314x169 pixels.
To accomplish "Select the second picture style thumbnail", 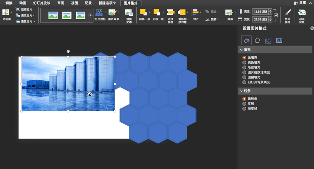I will (x=67, y=15).
